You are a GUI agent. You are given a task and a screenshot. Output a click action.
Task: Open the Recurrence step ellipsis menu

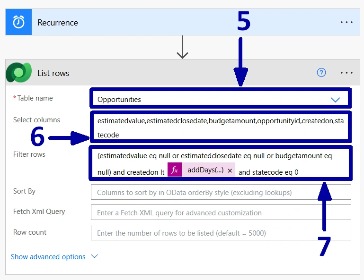pyautogui.click(x=346, y=23)
